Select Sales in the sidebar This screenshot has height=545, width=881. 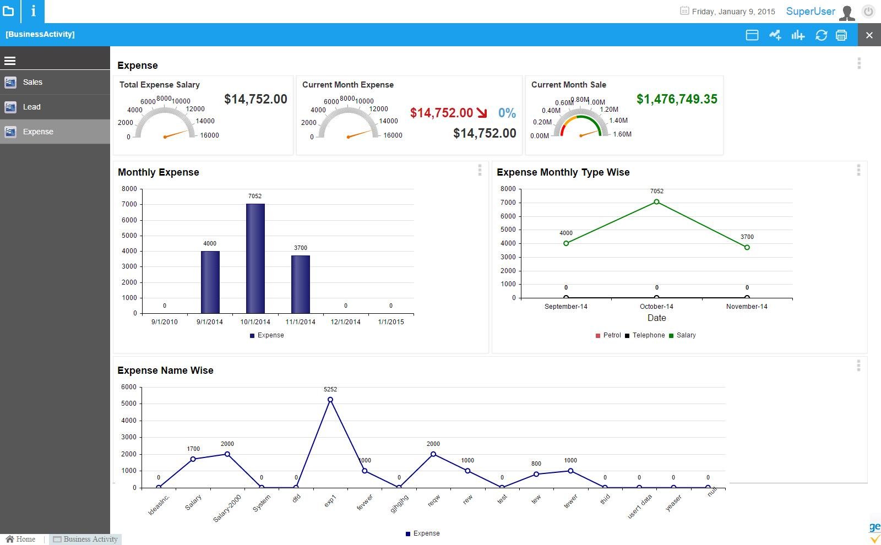click(32, 82)
